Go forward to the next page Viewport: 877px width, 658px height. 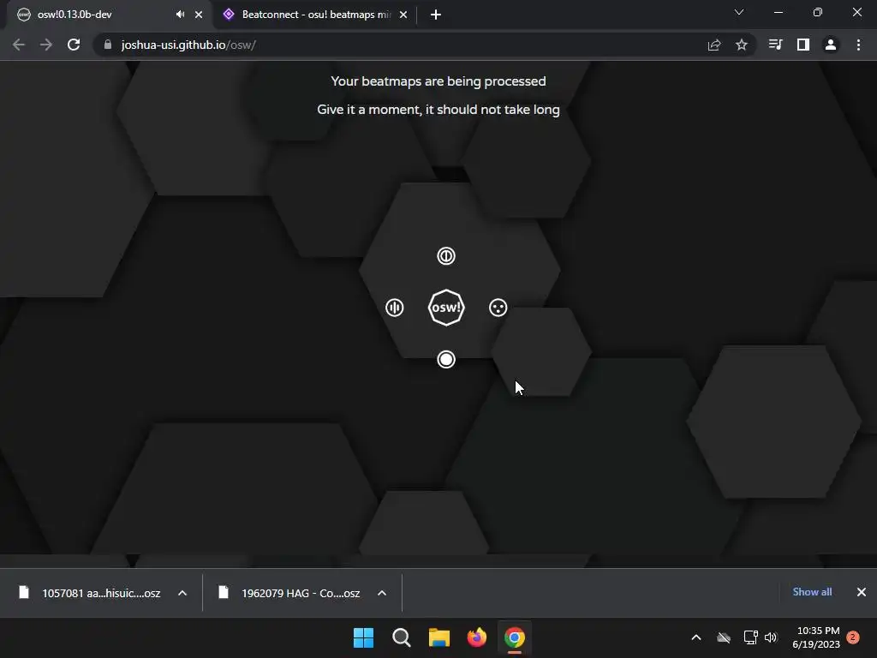(46, 45)
